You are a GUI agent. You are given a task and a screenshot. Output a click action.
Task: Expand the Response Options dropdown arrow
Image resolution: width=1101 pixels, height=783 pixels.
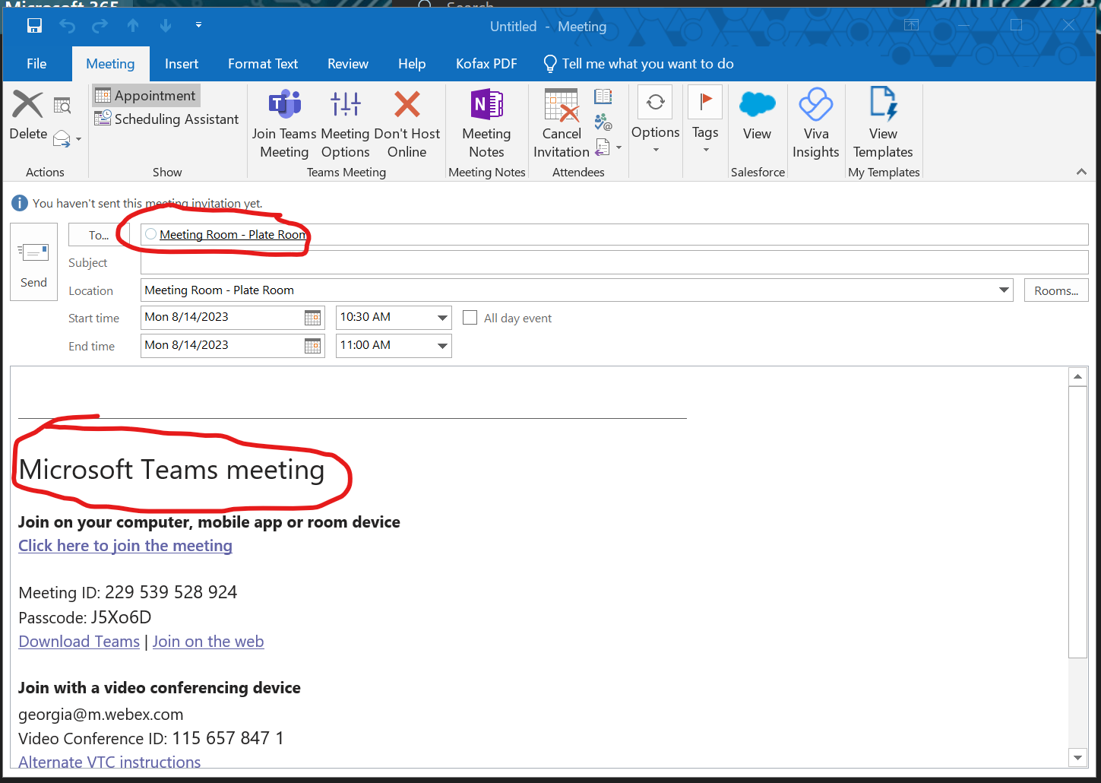(619, 147)
